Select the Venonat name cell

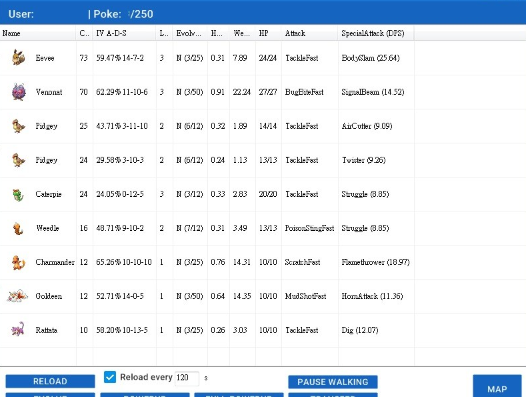pos(49,91)
